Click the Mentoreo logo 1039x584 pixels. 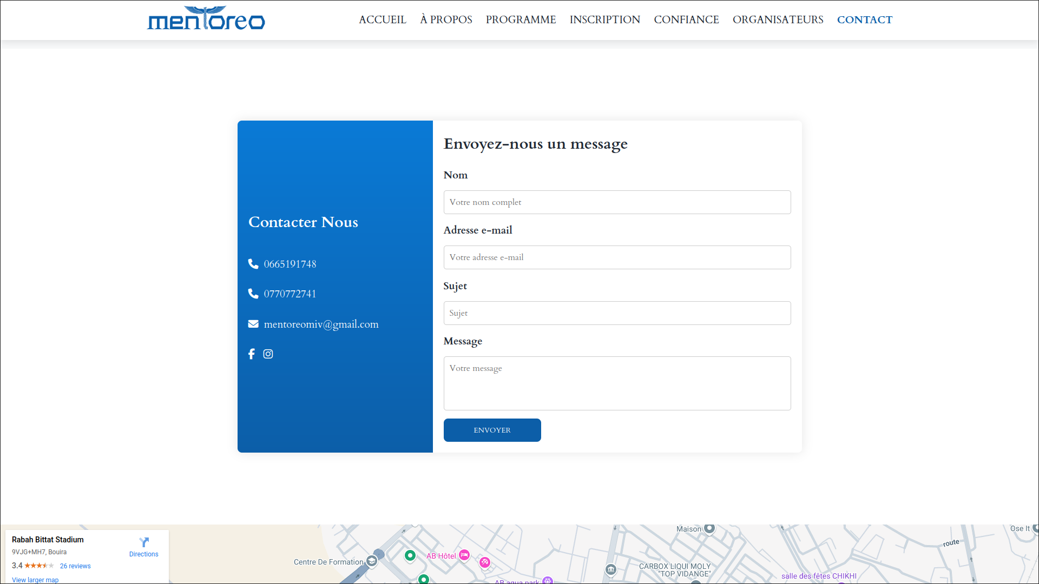tap(206, 19)
